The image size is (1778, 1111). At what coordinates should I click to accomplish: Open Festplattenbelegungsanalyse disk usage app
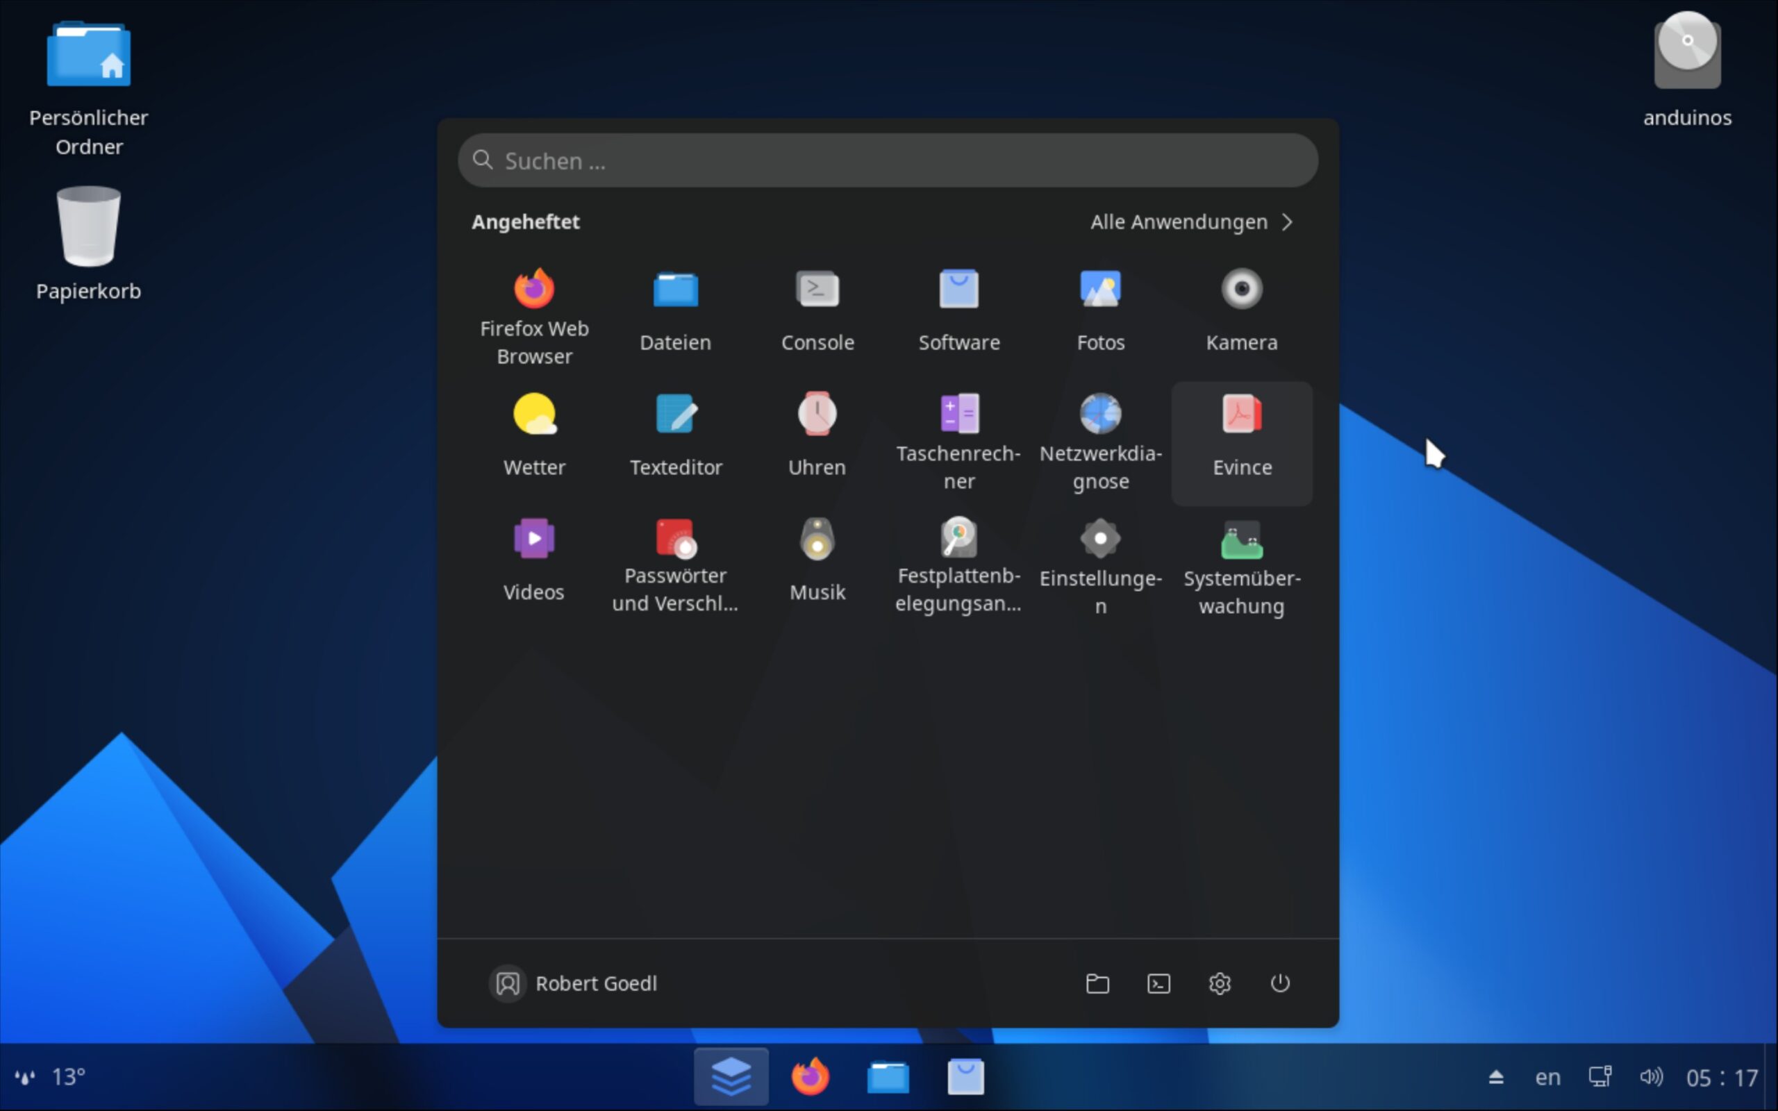click(x=958, y=566)
